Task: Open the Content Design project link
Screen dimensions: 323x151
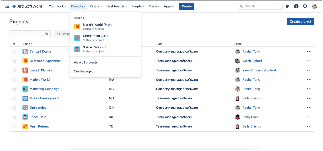Action: click(x=41, y=52)
